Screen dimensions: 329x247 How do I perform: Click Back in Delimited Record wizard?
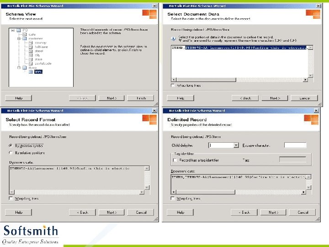point(244,212)
